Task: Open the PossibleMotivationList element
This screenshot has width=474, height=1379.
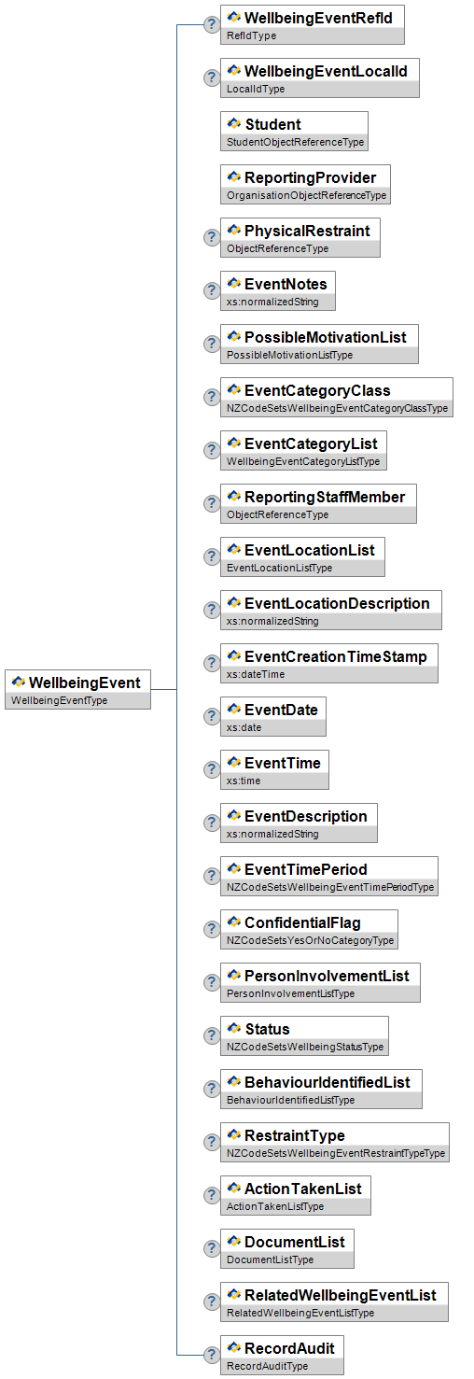Action: click(319, 344)
